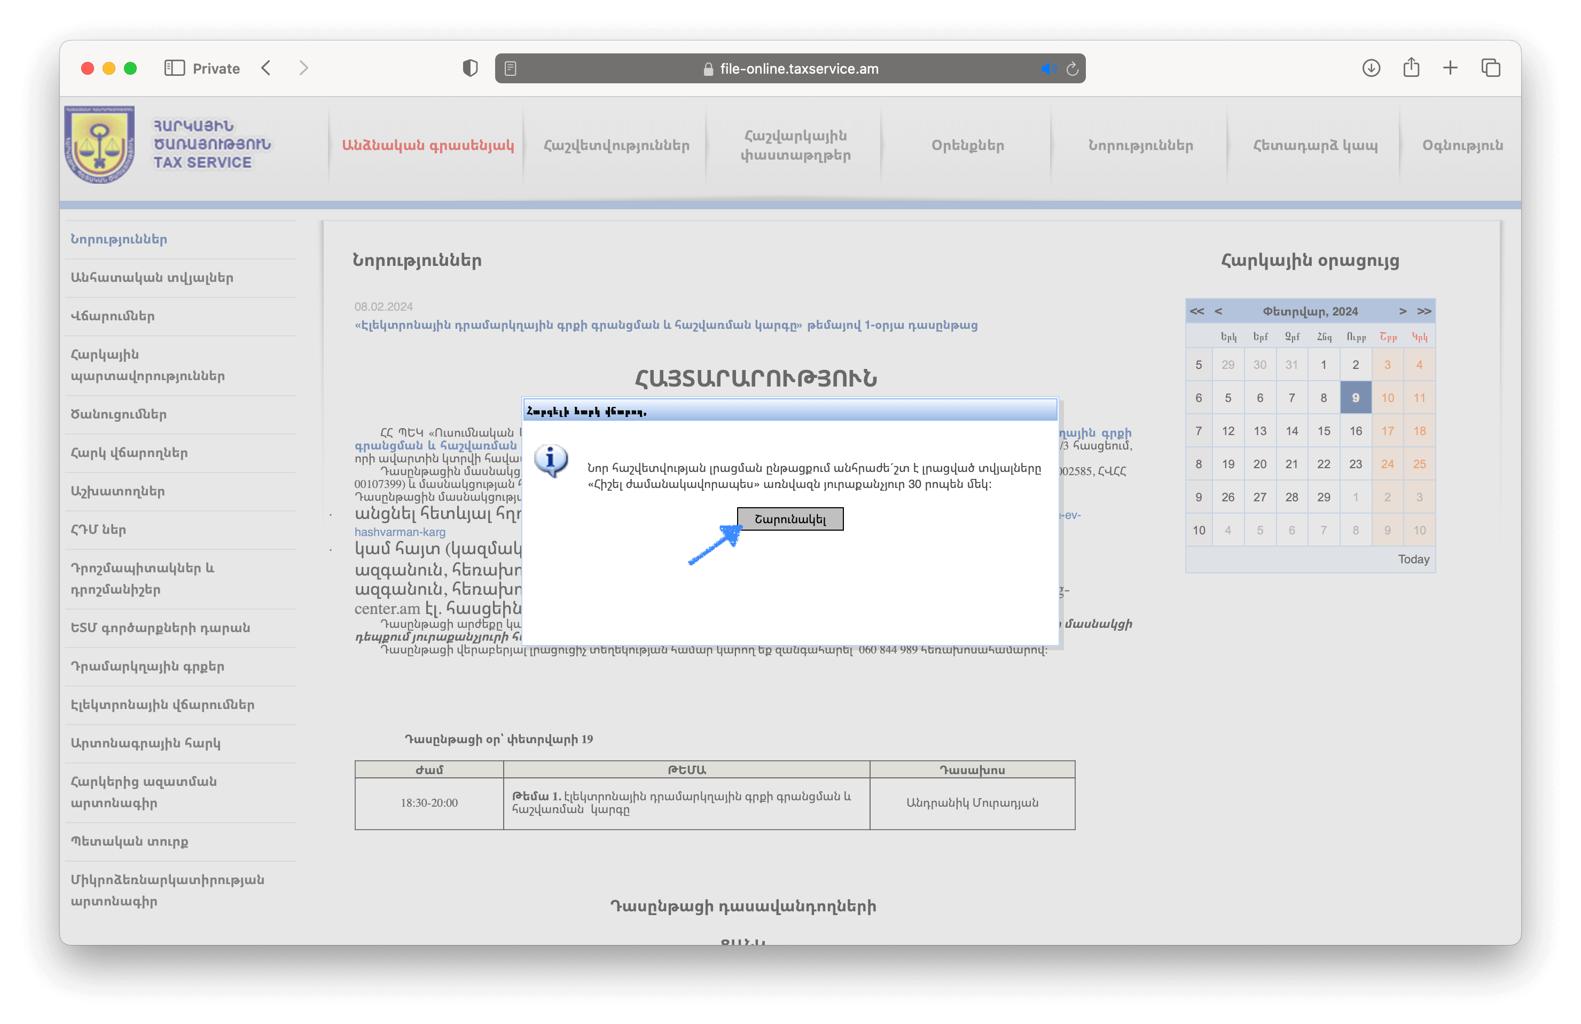The height and width of the screenshot is (1024, 1581).
Task: Open a new tab with plus icon
Action: (x=1450, y=68)
